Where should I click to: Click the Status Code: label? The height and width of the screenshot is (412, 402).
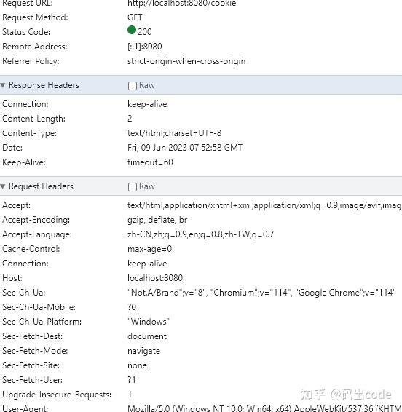[26, 32]
